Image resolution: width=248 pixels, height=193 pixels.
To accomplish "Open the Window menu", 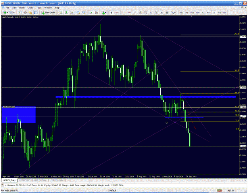I will pyautogui.click(x=48, y=8).
